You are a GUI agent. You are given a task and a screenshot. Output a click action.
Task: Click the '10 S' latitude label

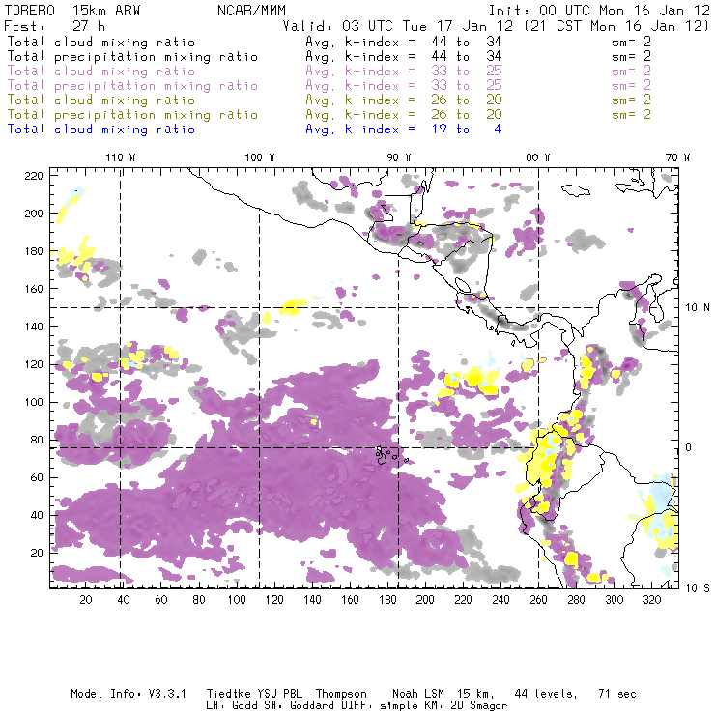coord(698,588)
